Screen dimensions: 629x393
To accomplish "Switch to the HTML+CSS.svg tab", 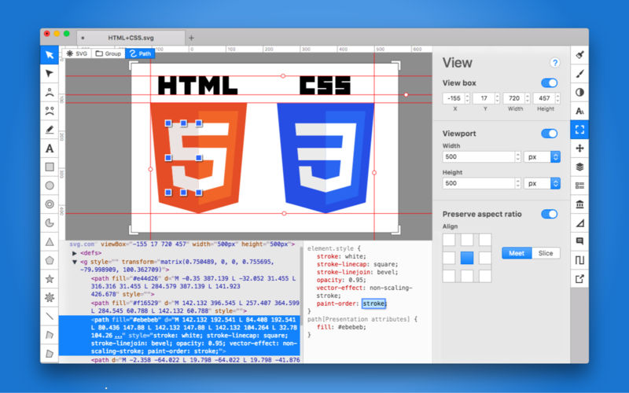I will 131,38.
